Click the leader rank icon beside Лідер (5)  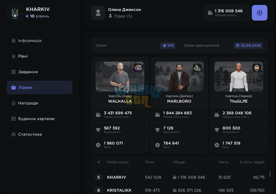pyautogui.click(x=110, y=16)
